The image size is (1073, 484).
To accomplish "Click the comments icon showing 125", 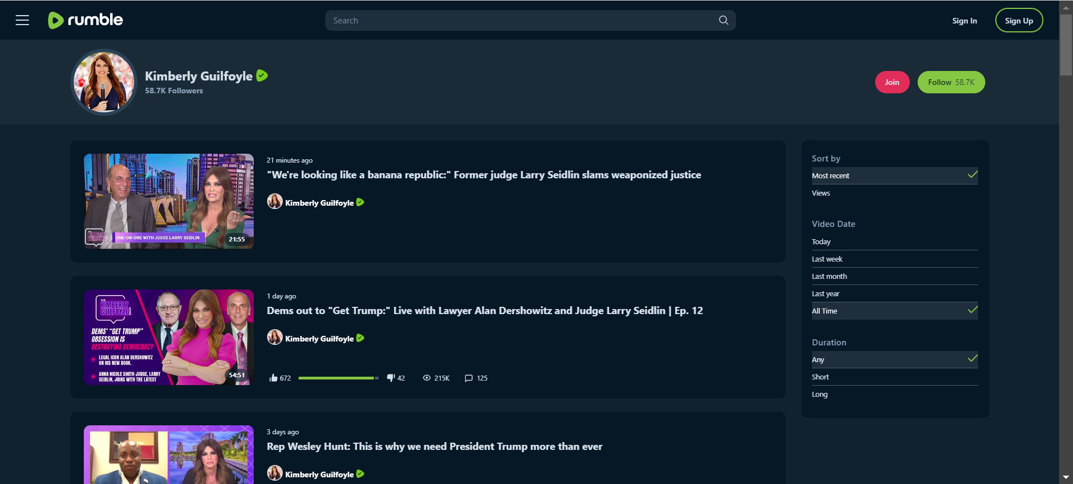I will point(468,378).
